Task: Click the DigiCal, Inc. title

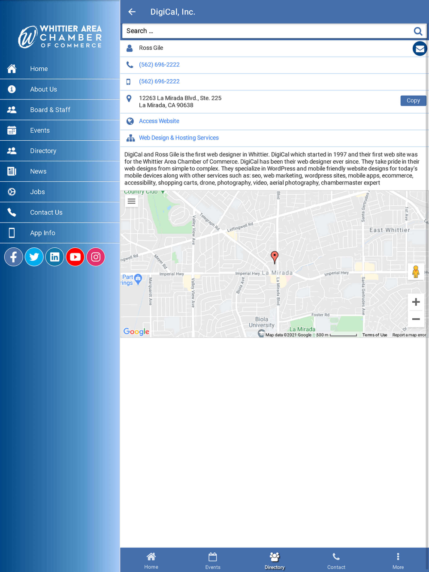Action: pos(173,12)
